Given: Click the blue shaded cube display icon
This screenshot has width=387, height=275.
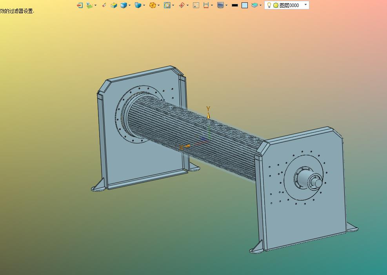Looking at the screenshot, I should (x=124, y=5).
